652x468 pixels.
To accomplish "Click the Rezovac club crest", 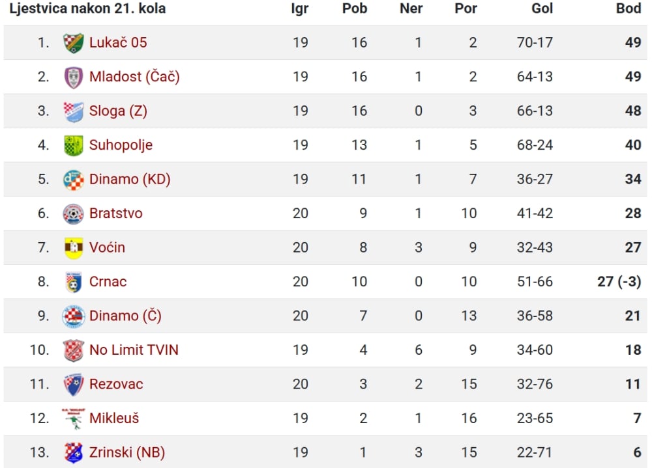I will coord(74,385).
